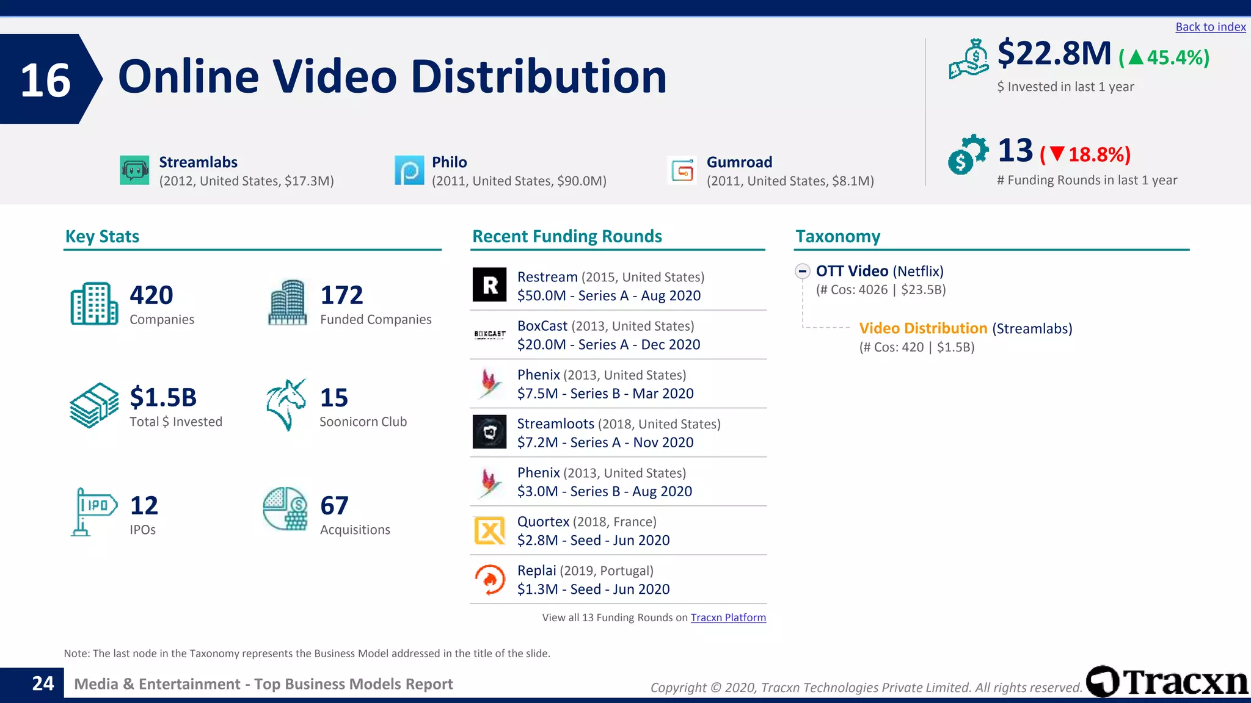Open the Restream company name
The width and height of the screenshot is (1251, 703).
point(547,277)
